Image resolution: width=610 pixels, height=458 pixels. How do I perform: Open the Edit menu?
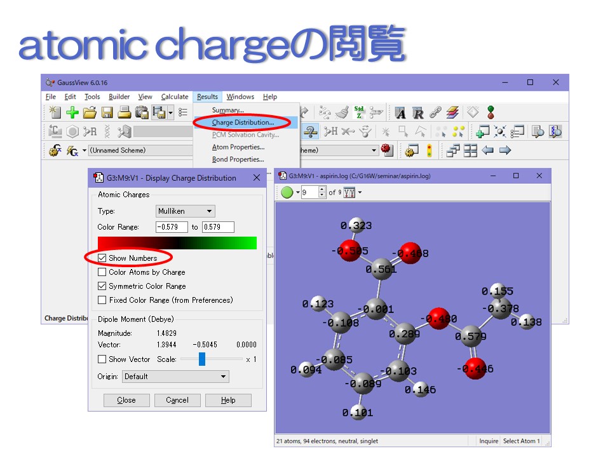(x=70, y=97)
